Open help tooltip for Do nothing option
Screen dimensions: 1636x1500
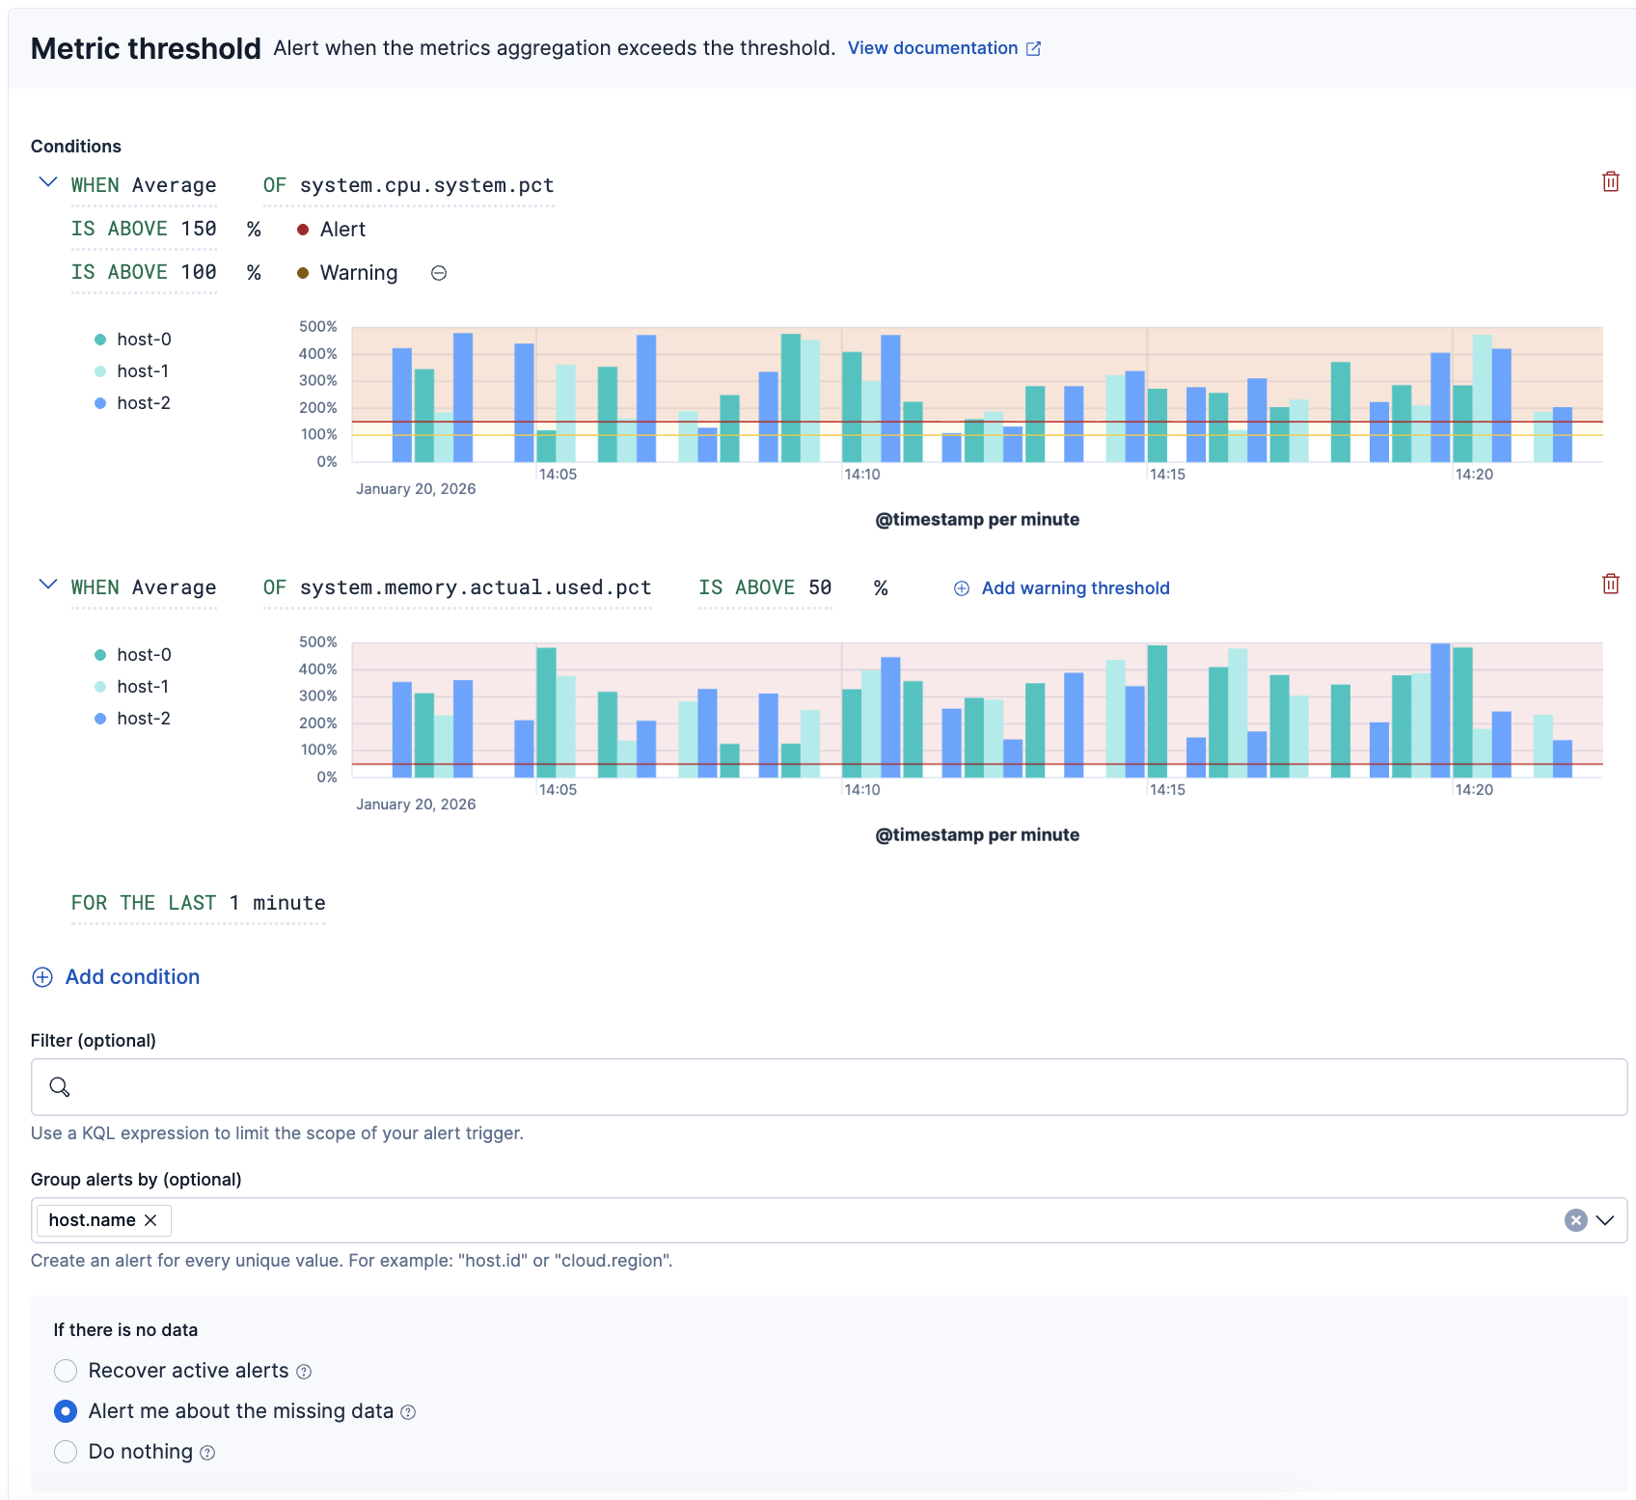pyautogui.click(x=207, y=1453)
